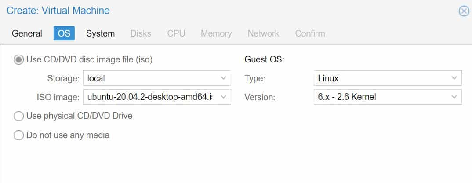Click the Disks tab
The width and height of the screenshot is (472, 183).
tap(141, 33)
